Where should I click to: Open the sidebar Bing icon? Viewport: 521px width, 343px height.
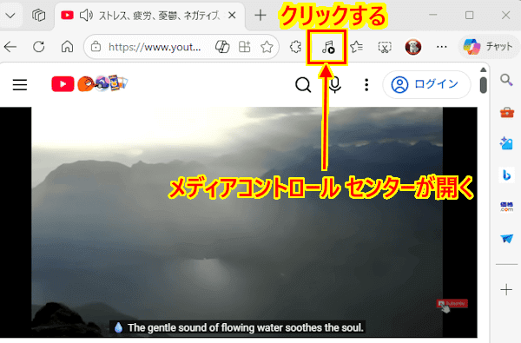507,175
